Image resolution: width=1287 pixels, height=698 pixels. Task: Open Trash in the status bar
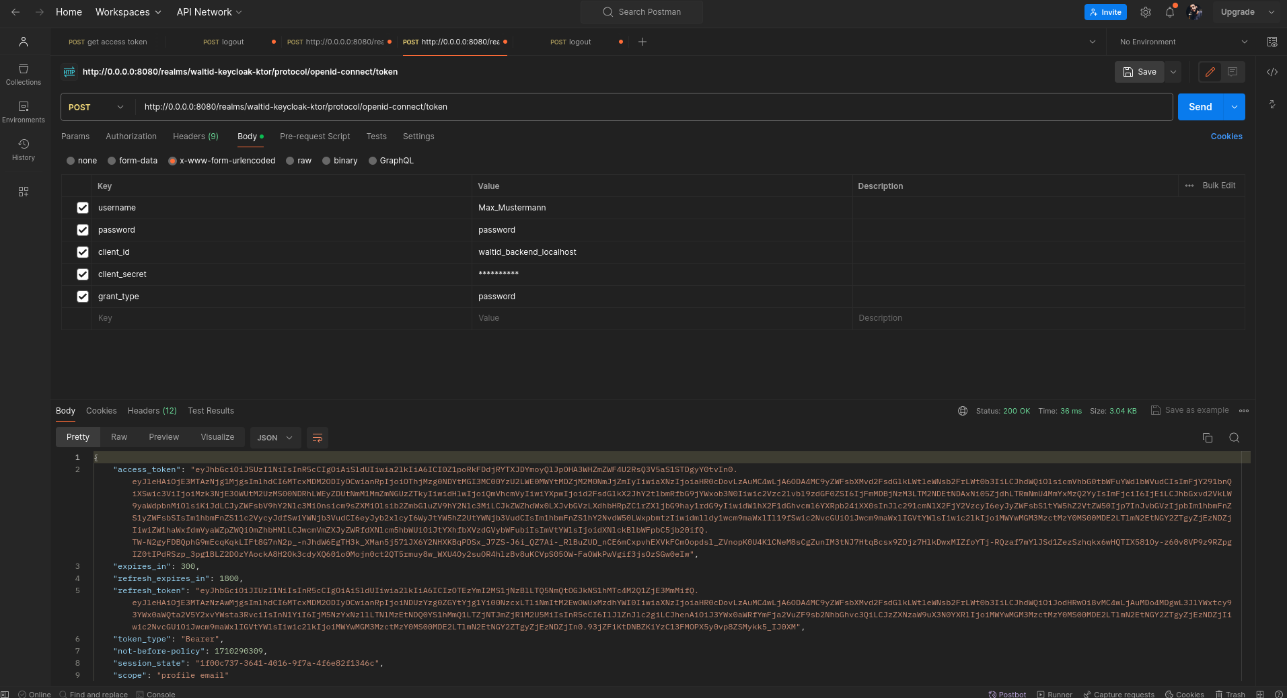[x=1230, y=694]
